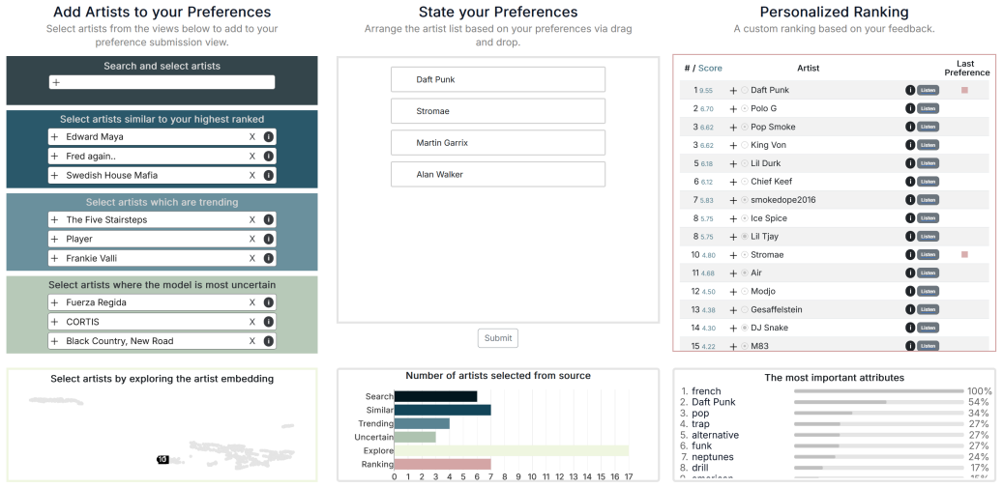Viewport: 1003px width, 488px height.
Task: Show info for Frankie Valli
Action: [x=269, y=258]
